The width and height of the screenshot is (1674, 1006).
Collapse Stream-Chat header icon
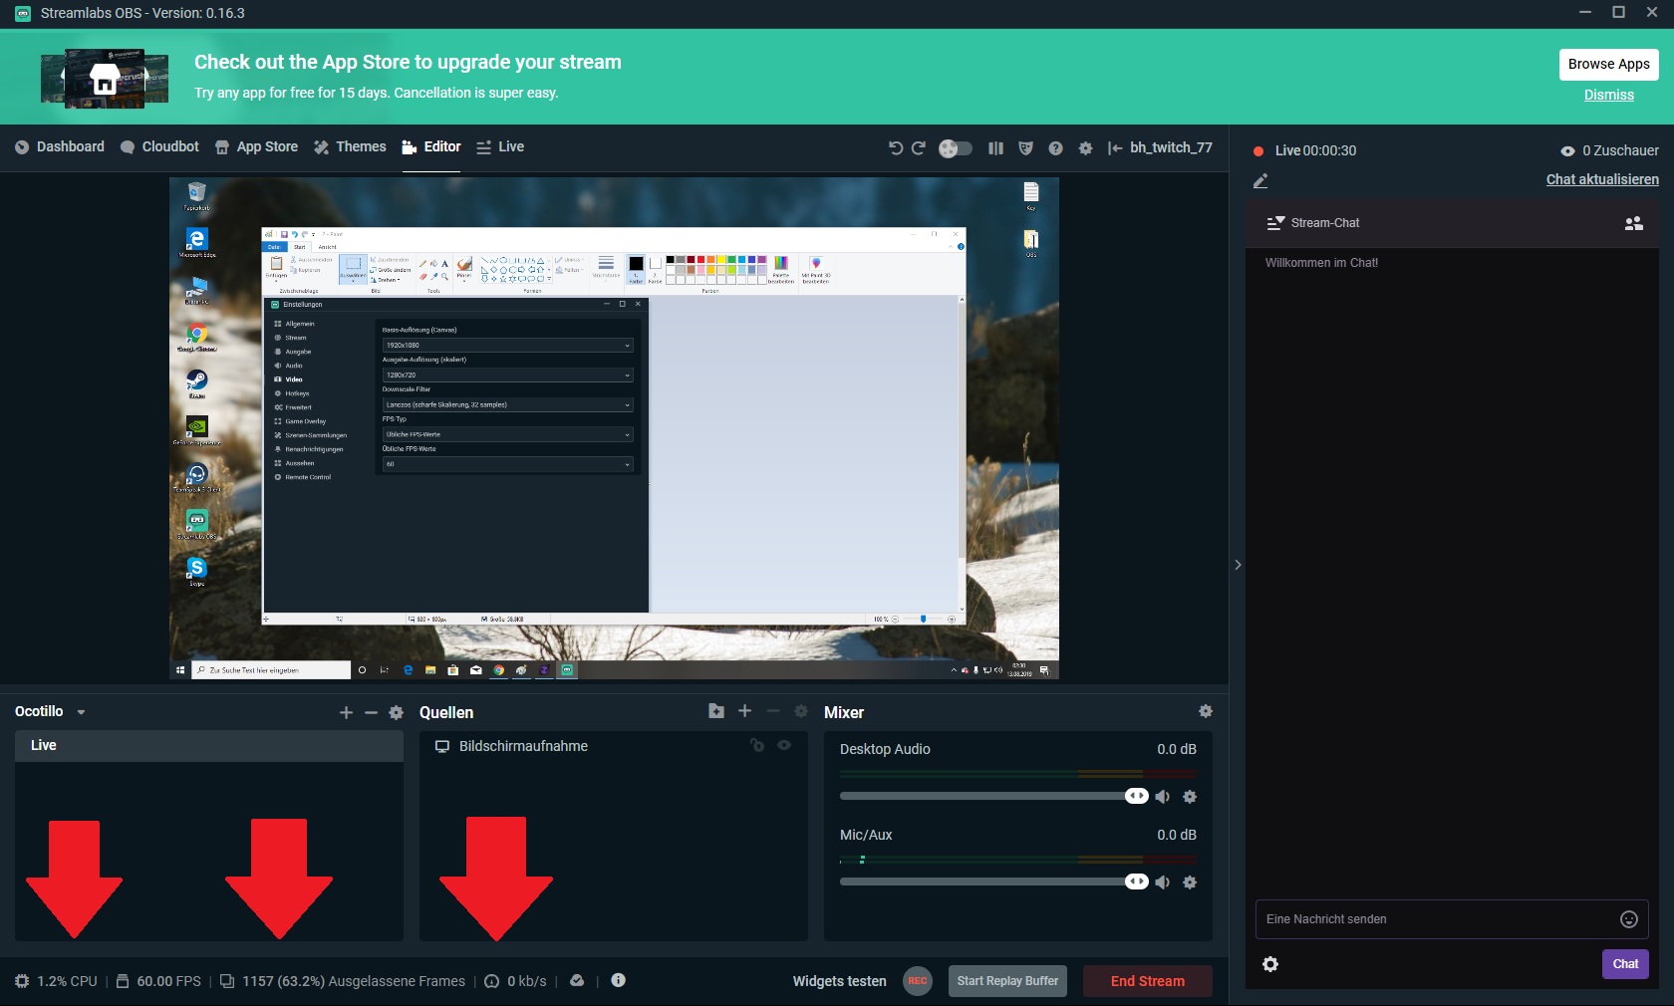coord(1275,223)
